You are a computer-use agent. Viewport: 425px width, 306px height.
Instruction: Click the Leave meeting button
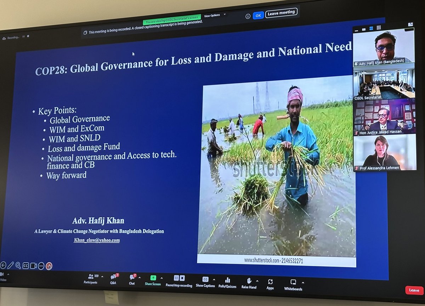[282, 13]
